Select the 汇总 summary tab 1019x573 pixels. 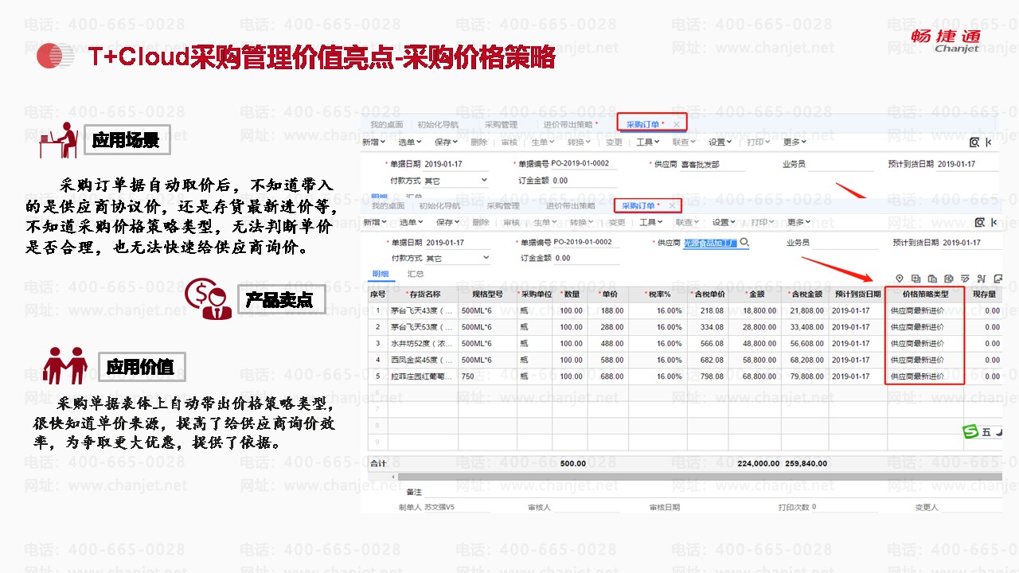416,274
